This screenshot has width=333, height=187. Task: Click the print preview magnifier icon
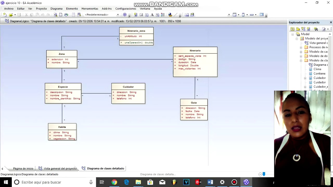(x=55, y=15)
